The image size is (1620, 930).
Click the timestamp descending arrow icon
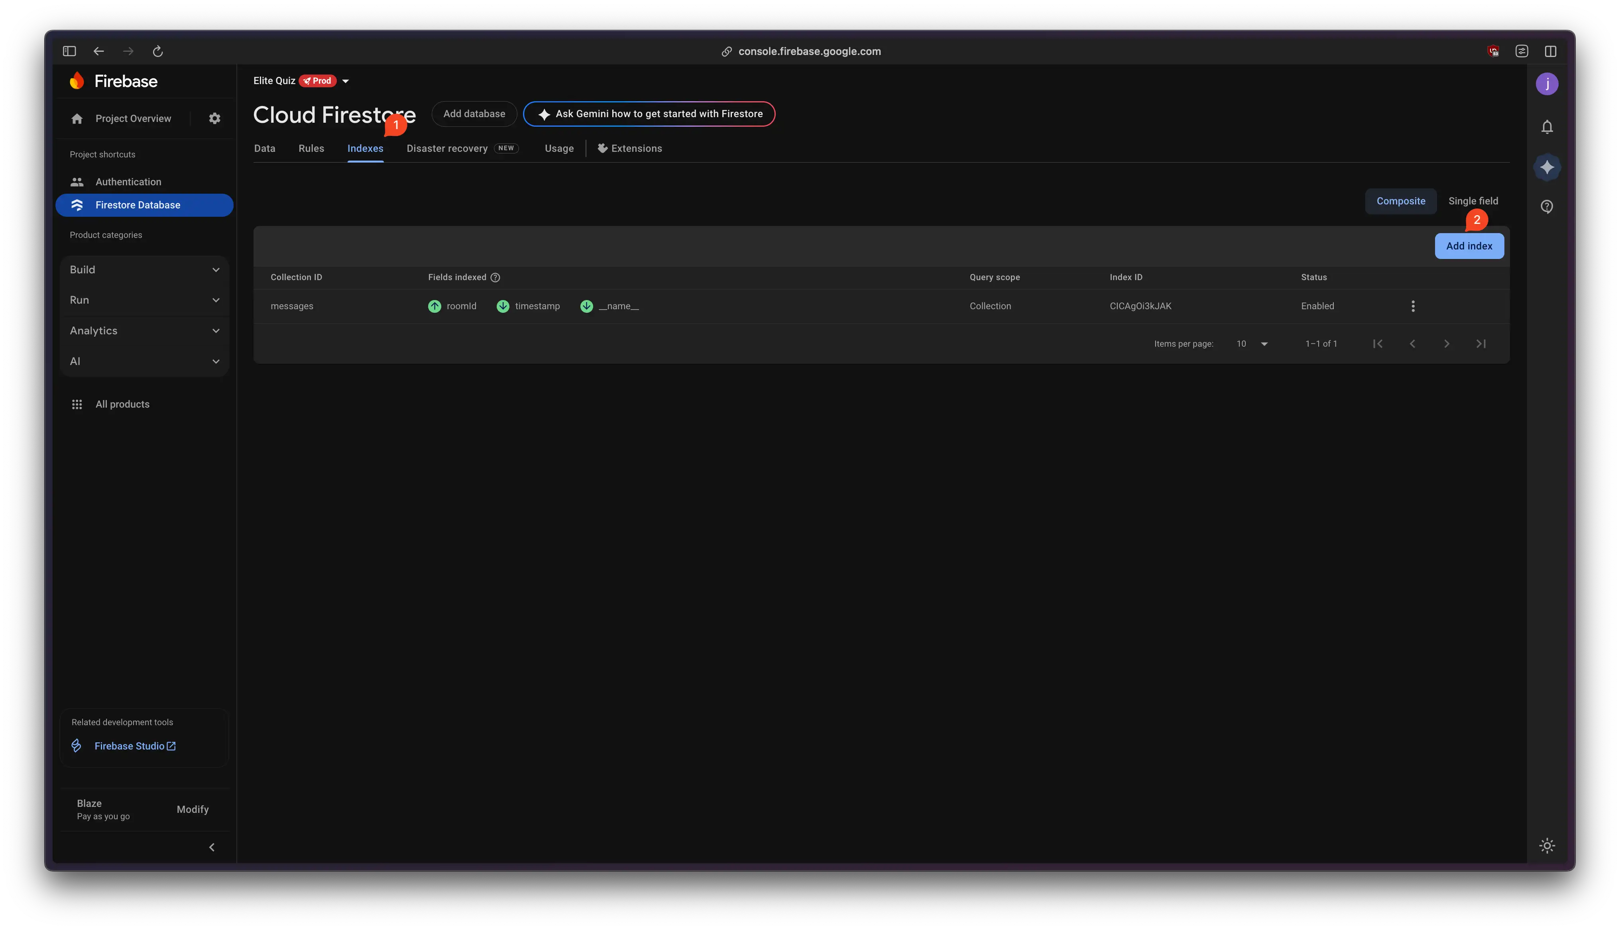point(503,306)
